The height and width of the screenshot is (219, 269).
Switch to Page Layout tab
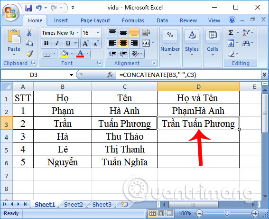(x=95, y=20)
